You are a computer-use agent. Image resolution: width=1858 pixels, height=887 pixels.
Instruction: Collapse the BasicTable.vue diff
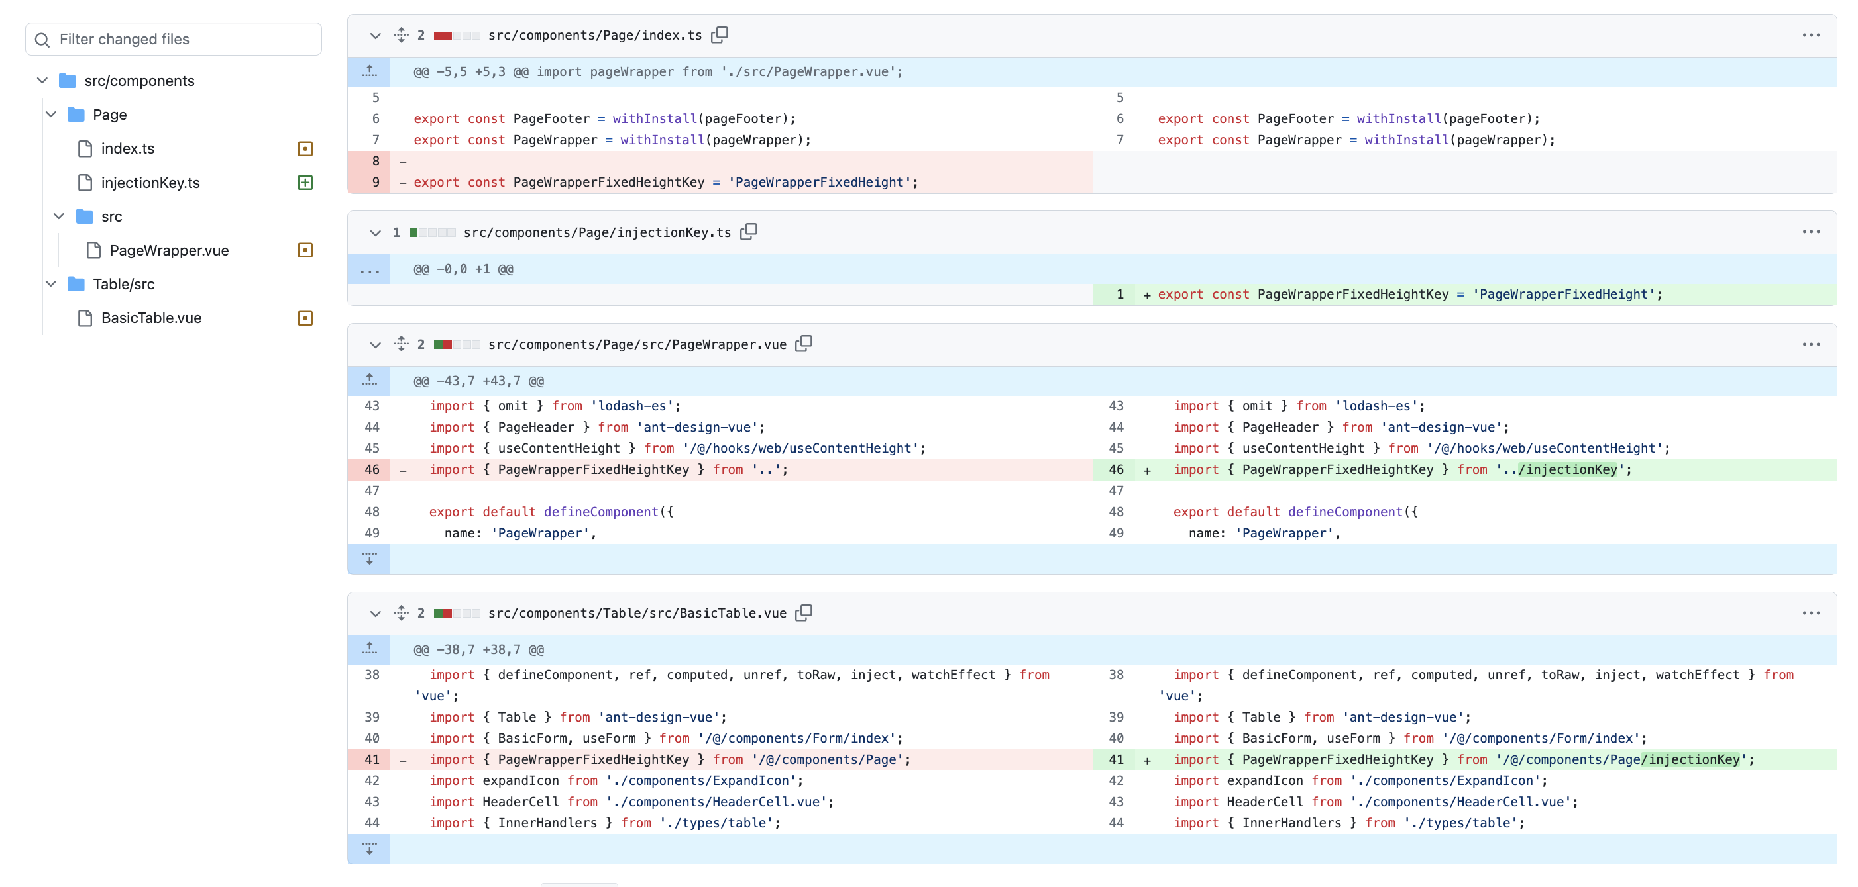[375, 613]
